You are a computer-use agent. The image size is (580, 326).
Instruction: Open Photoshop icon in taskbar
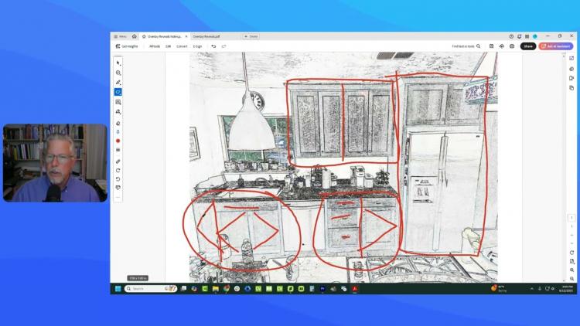[322, 289]
